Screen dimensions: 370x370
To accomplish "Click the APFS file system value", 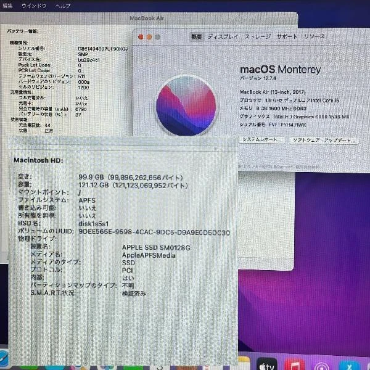I will pyautogui.click(x=87, y=200).
